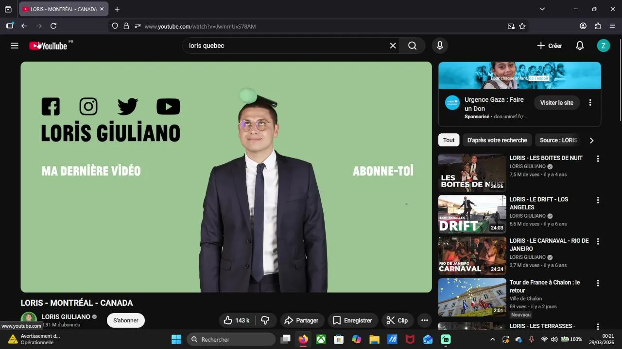Close the LORIS - MONTRÉAL tab

point(102,9)
